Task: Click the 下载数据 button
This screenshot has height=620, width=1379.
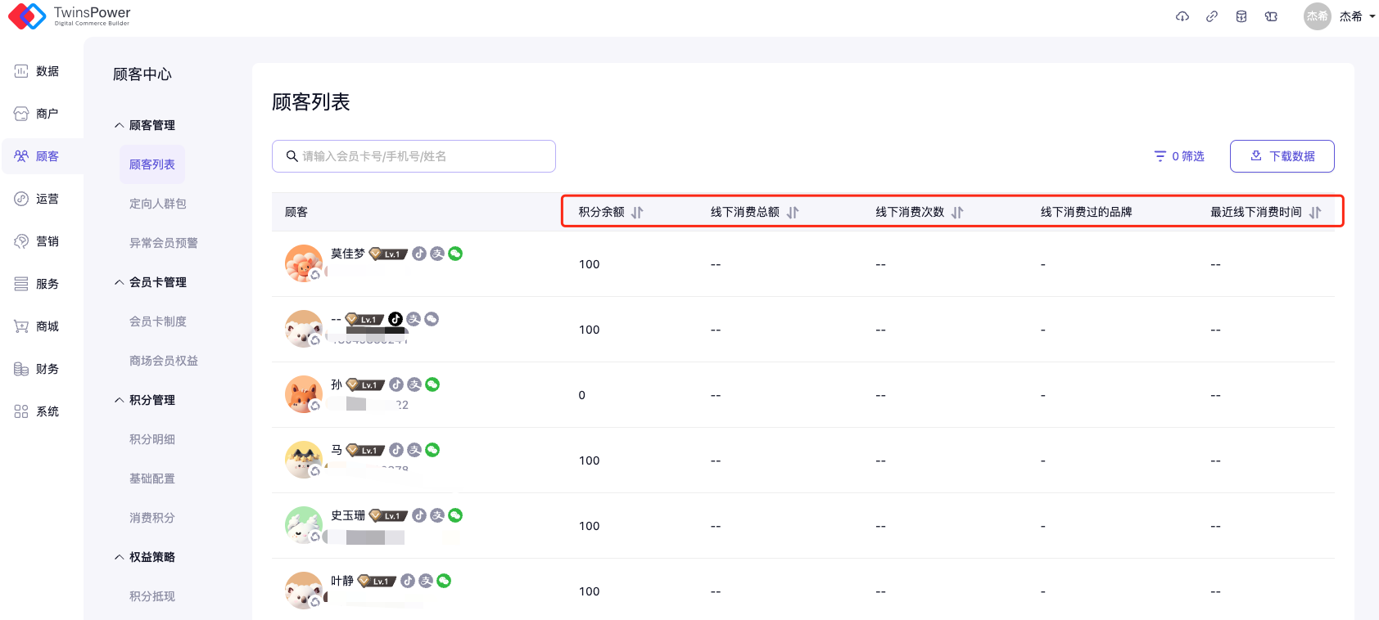Action: tap(1282, 156)
